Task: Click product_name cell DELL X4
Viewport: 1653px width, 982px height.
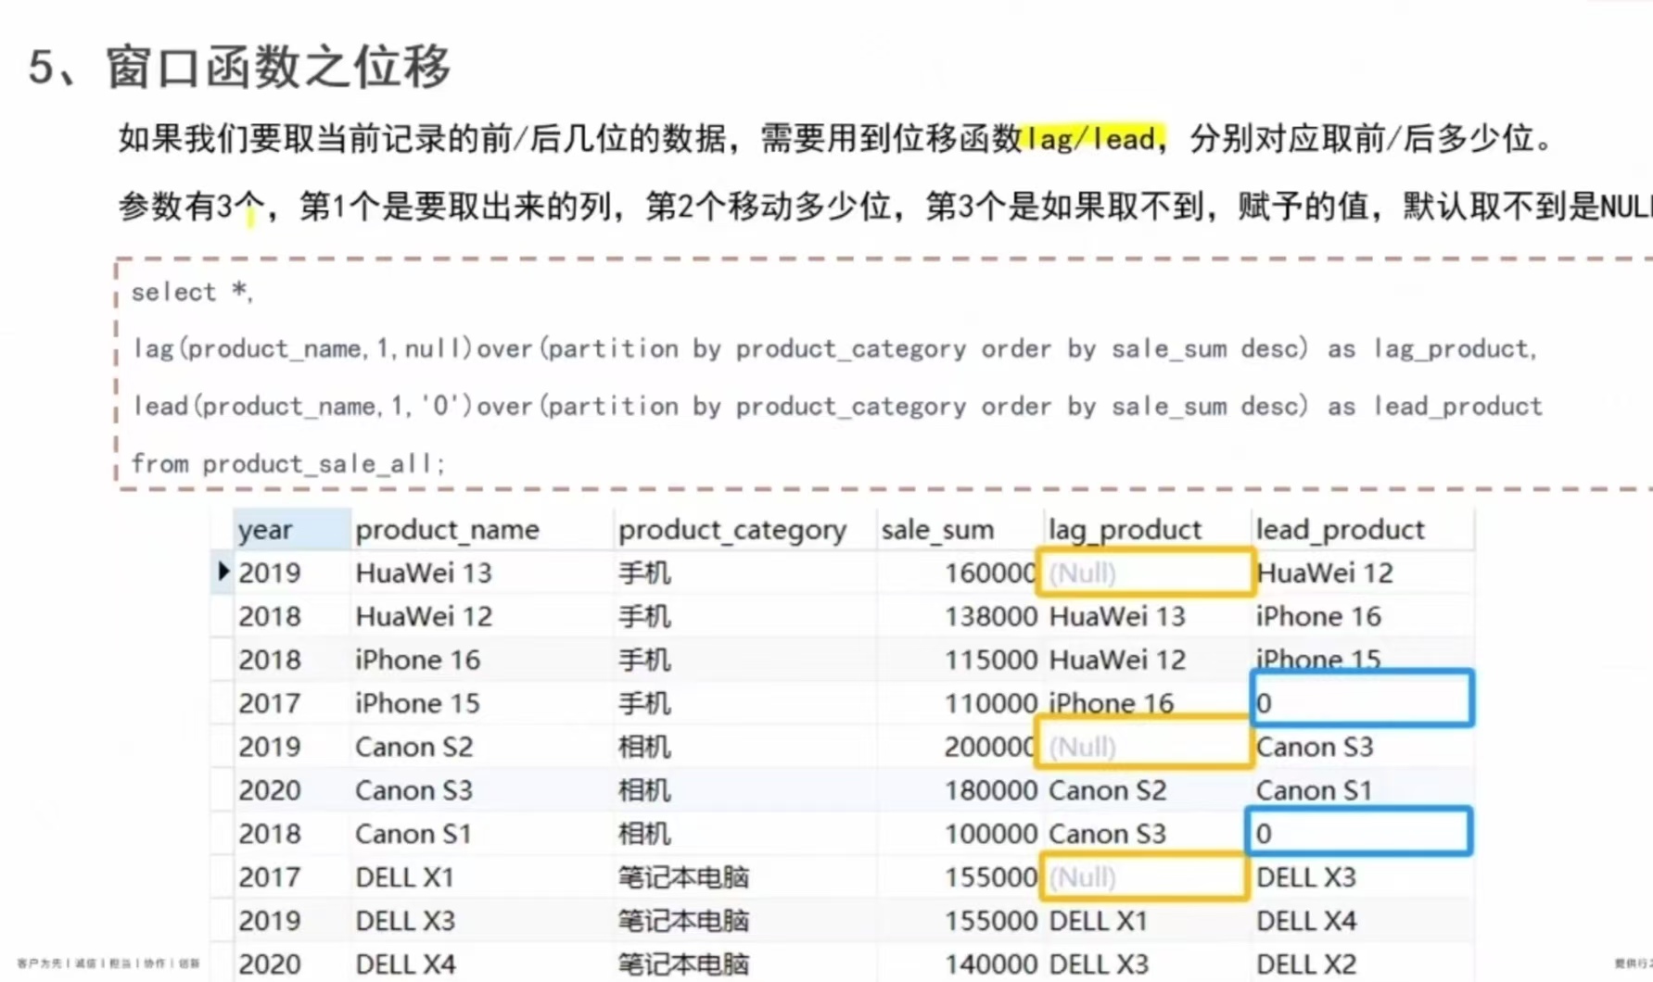Action: click(x=405, y=964)
